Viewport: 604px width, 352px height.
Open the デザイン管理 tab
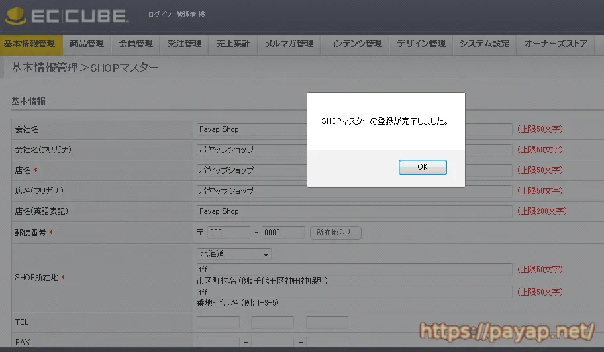point(421,44)
